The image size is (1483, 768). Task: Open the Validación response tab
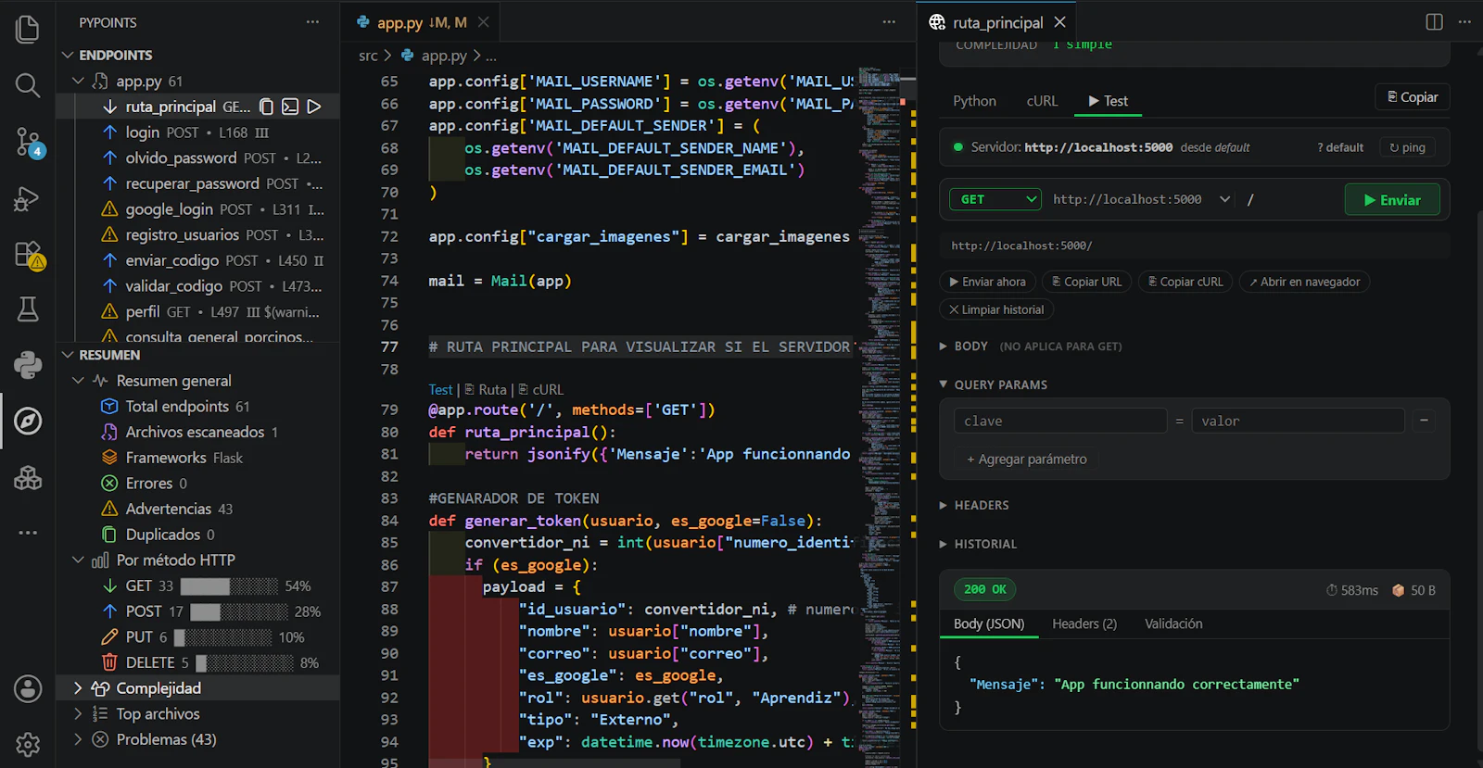[x=1173, y=624]
